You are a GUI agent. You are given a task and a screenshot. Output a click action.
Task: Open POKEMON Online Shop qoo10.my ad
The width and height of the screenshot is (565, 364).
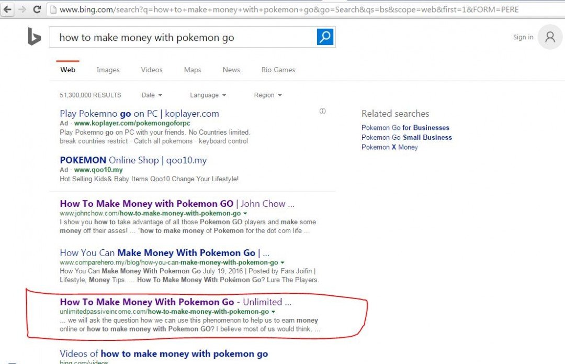133,160
